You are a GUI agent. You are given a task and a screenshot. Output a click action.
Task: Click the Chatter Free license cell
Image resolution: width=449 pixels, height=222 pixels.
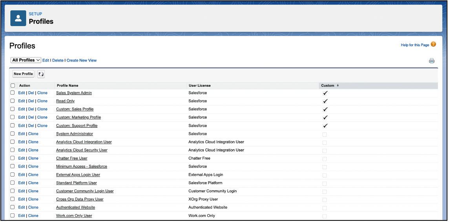pos(199,158)
